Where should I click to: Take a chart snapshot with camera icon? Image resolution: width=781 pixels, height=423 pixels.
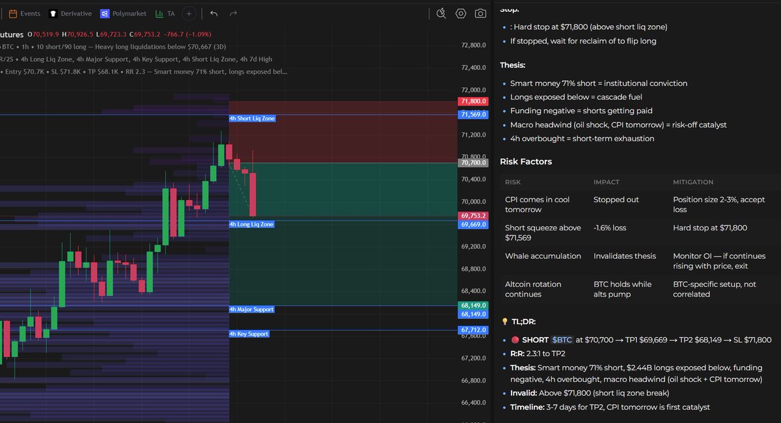click(x=480, y=13)
